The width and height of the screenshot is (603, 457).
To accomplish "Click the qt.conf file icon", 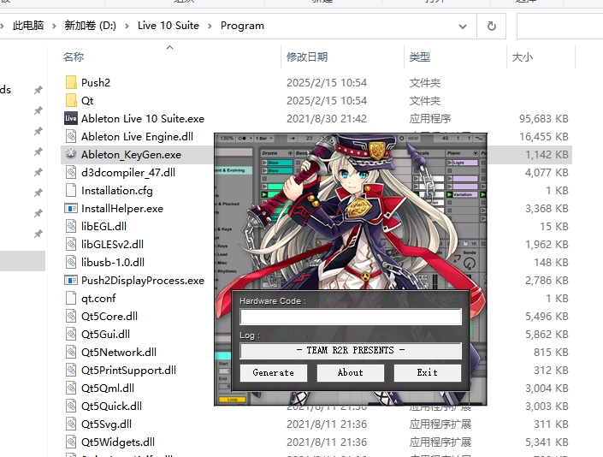I will click(x=71, y=298).
